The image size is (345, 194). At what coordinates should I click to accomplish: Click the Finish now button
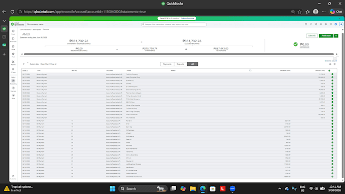coord(326,35)
